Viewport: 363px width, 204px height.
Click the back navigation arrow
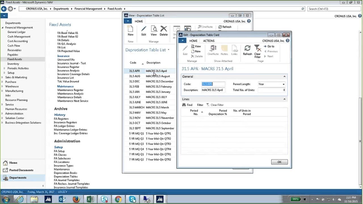[4, 9]
